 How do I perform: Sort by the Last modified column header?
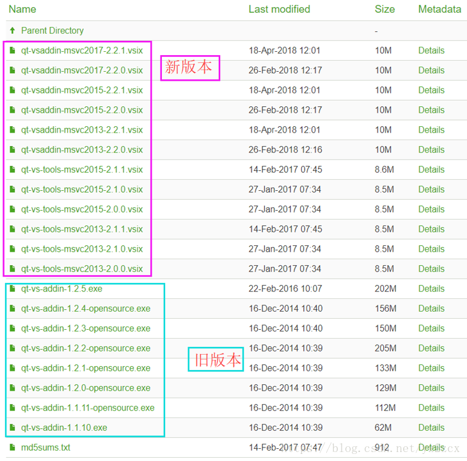pyautogui.click(x=280, y=9)
